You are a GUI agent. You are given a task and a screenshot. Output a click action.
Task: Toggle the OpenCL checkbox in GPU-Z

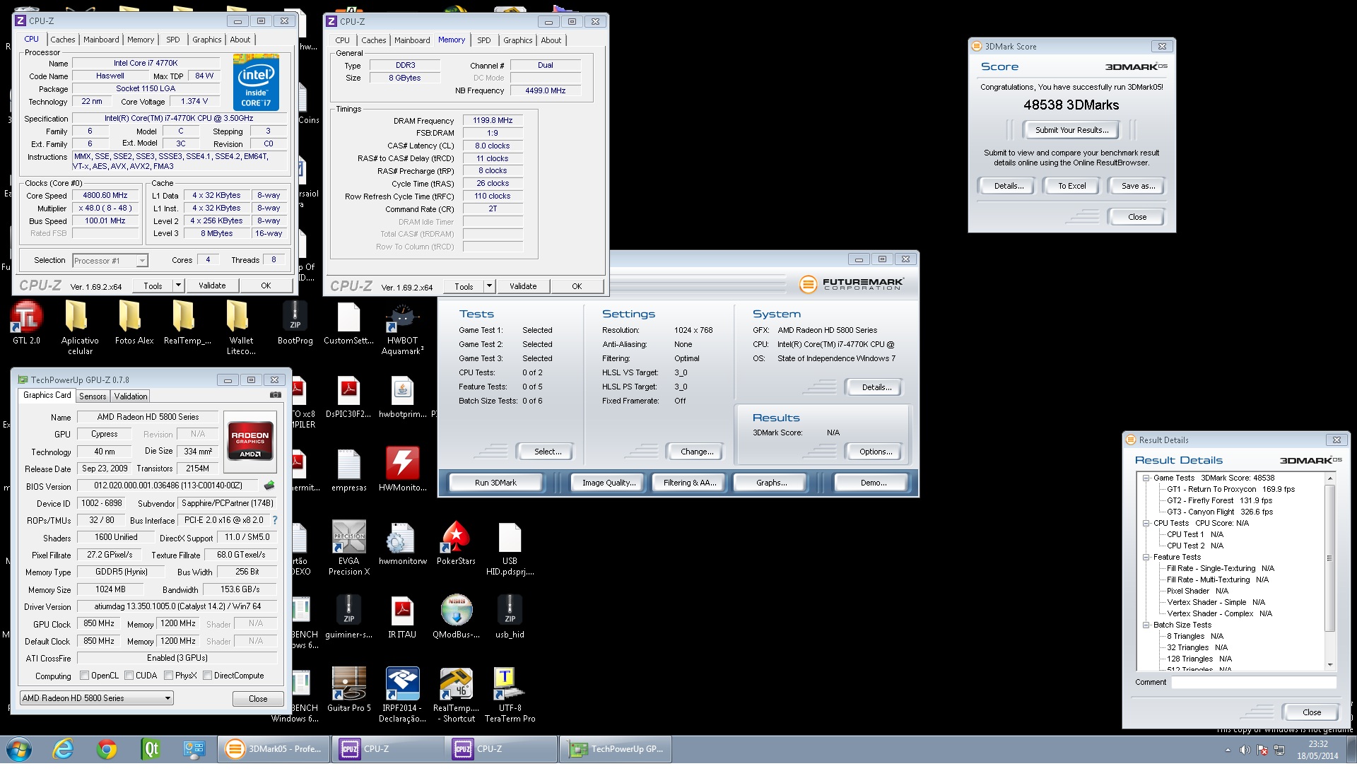coord(85,676)
